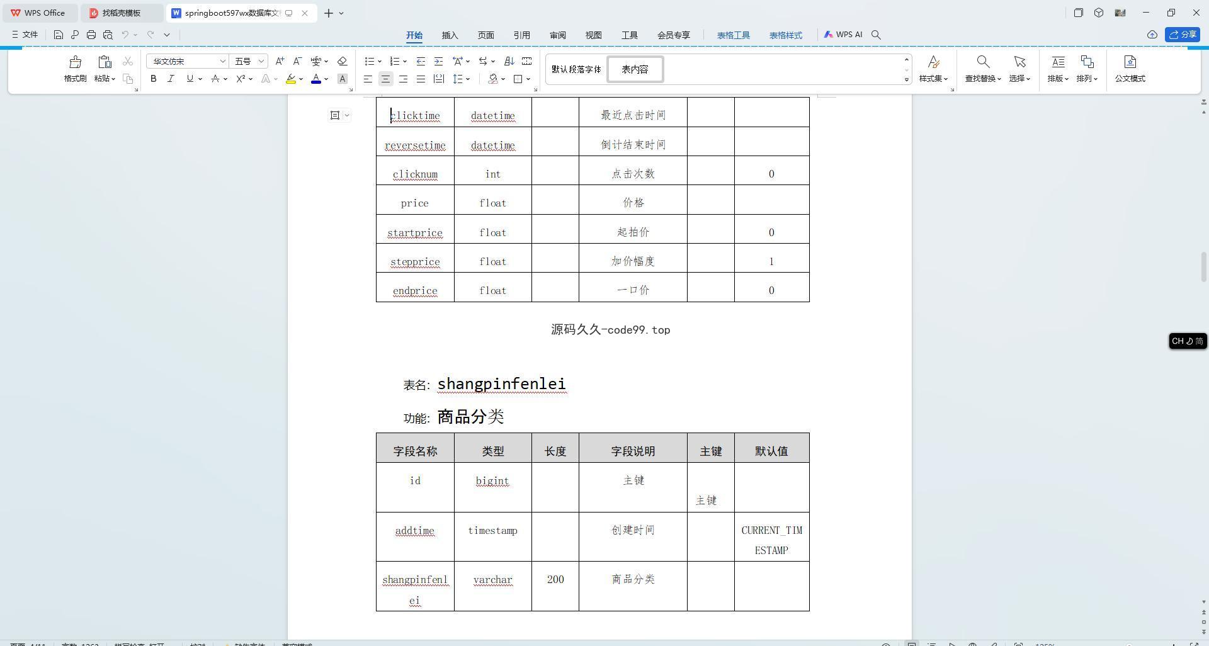
Task: Toggle numbered list formatting
Action: 394,61
